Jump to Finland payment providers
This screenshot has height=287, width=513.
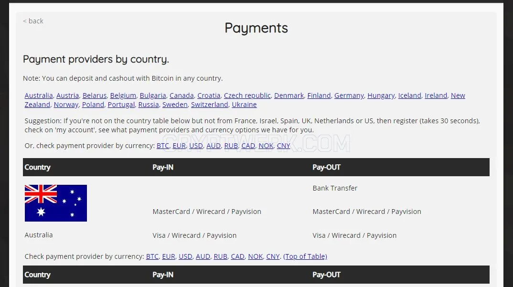tap(319, 96)
